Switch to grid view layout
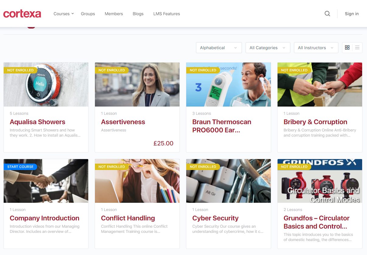The width and height of the screenshot is (367, 255). coord(347,48)
